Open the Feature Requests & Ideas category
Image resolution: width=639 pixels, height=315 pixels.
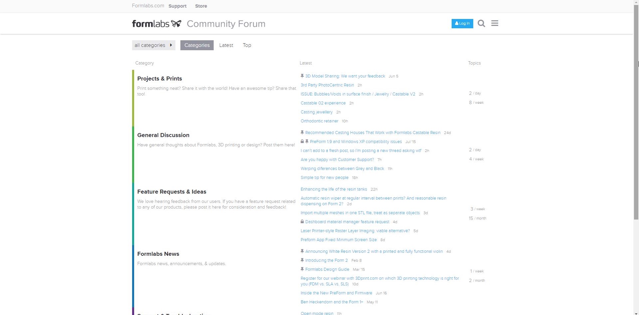[172, 192]
